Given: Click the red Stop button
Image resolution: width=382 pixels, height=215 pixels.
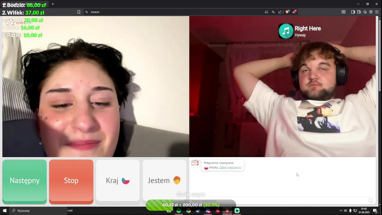Looking at the screenshot, I should [71, 182].
